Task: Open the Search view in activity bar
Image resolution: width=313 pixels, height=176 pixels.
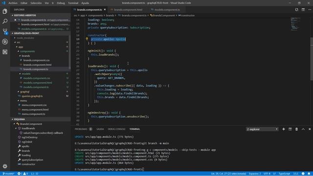Action: [x=5, y=21]
